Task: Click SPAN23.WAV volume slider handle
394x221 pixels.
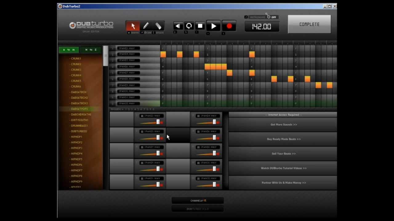Action: click(x=158, y=122)
